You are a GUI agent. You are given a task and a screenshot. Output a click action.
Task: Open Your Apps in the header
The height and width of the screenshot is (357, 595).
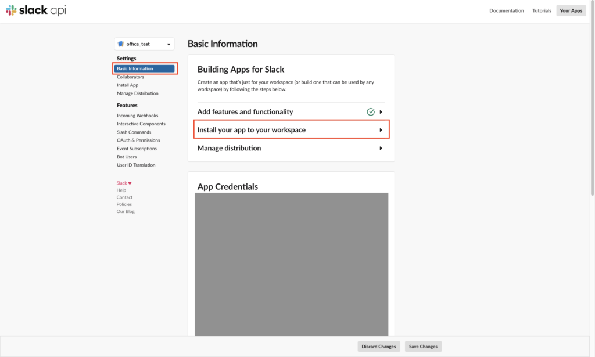[x=571, y=10]
